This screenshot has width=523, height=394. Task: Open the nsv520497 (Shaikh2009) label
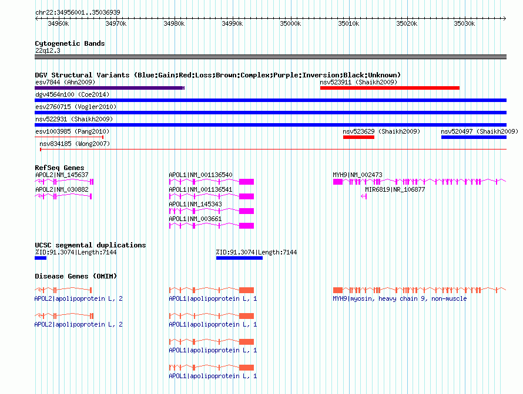(x=480, y=131)
